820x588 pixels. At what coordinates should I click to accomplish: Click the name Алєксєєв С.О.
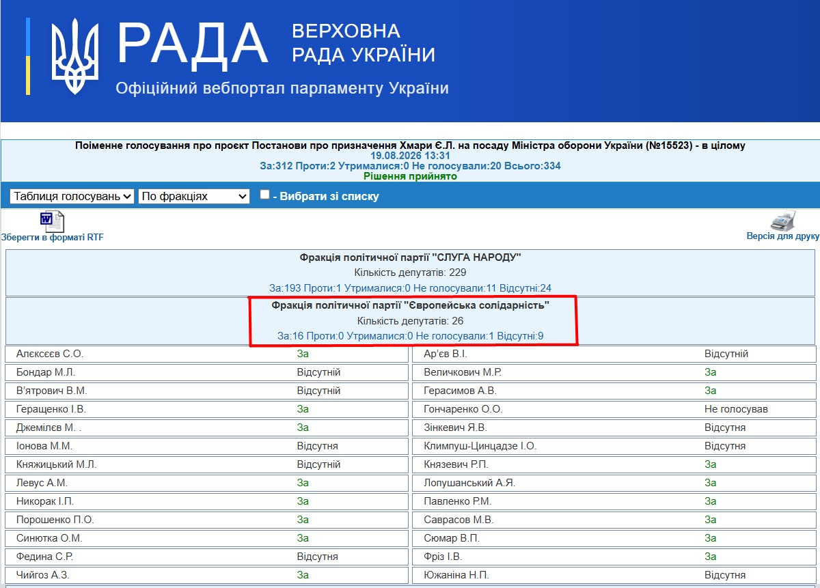coord(50,354)
